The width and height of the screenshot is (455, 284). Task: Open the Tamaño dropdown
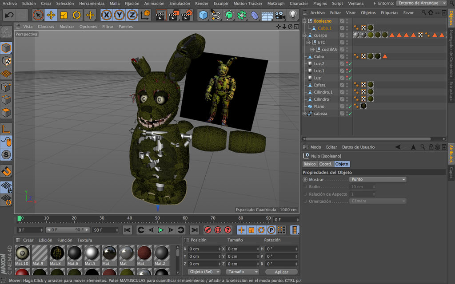pos(243,272)
